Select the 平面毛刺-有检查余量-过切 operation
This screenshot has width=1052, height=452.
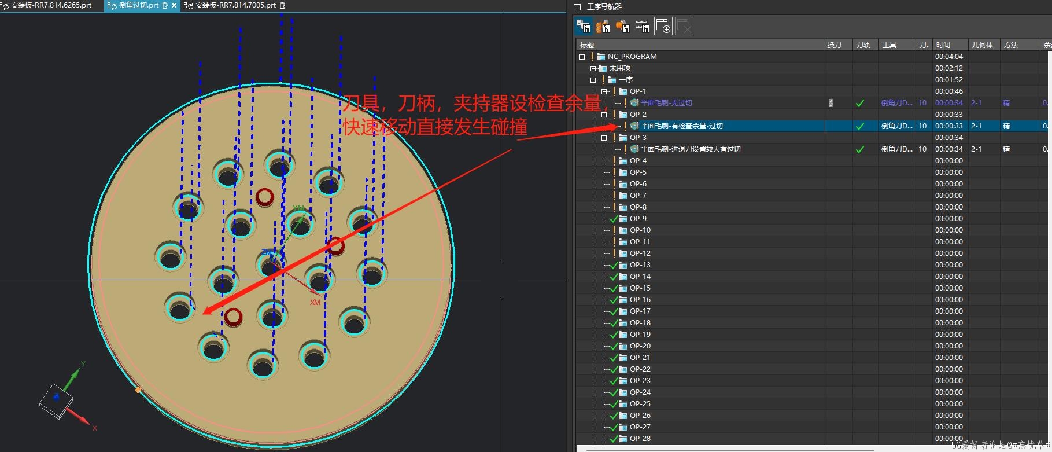coord(682,126)
